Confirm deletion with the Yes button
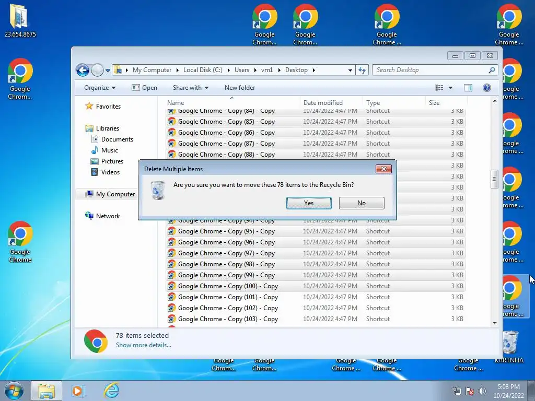 pyautogui.click(x=309, y=203)
